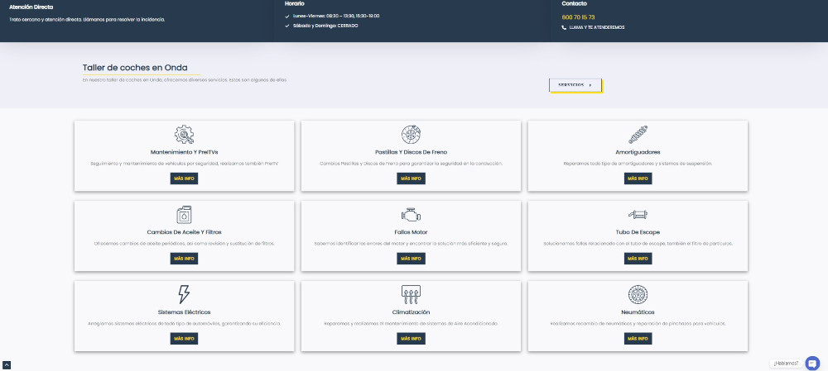Open the chat bubble widget
The width and height of the screenshot is (828, 371).
click(x=812, y=363)
